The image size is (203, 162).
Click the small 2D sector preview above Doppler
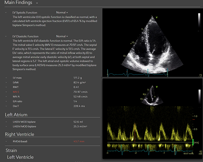[152, 95]
